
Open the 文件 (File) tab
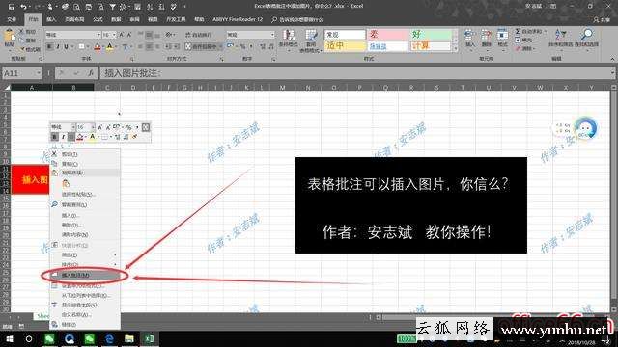pos(12,19)
